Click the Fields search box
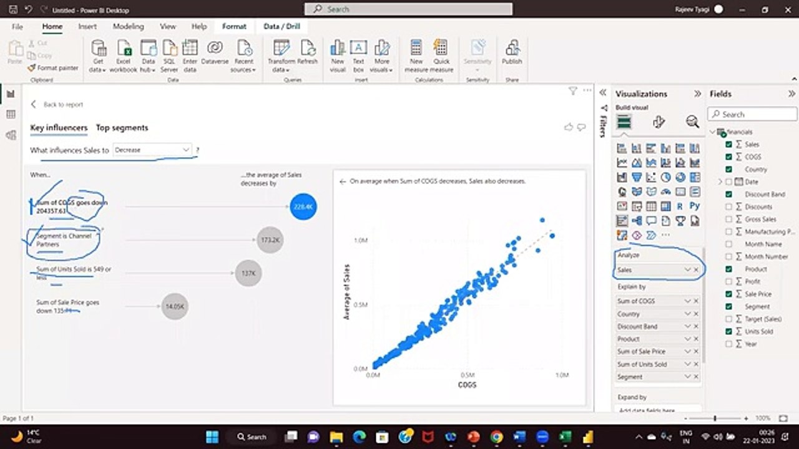Screen dimensions: 799x449 (753, 114)
